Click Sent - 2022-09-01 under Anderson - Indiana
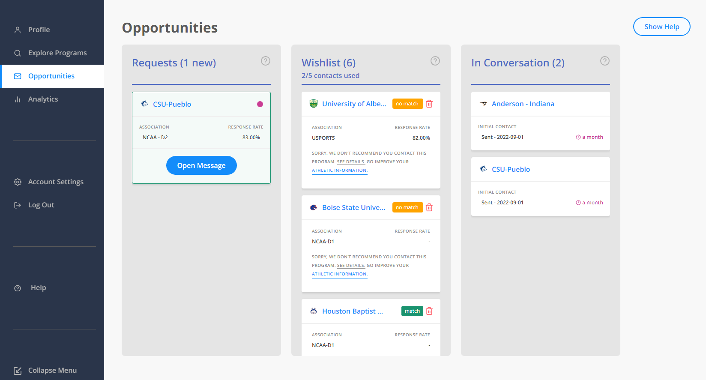Image resolution: width=706 pixels, height=380 pixels. pos(503,137)
